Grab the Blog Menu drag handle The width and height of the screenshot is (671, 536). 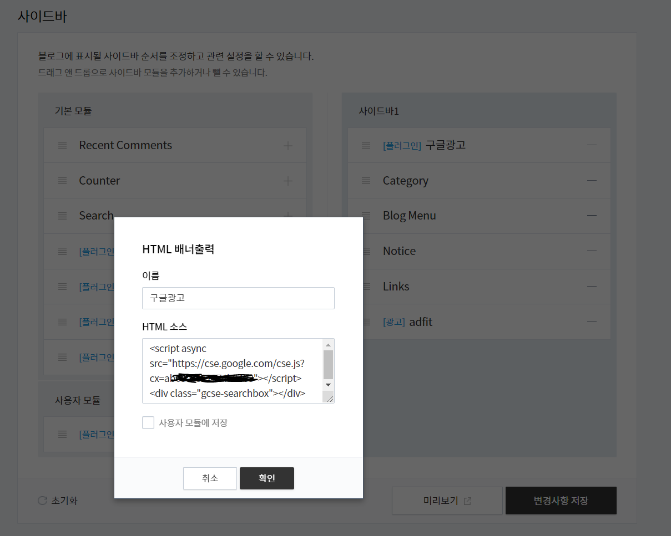tap(366, 216)
